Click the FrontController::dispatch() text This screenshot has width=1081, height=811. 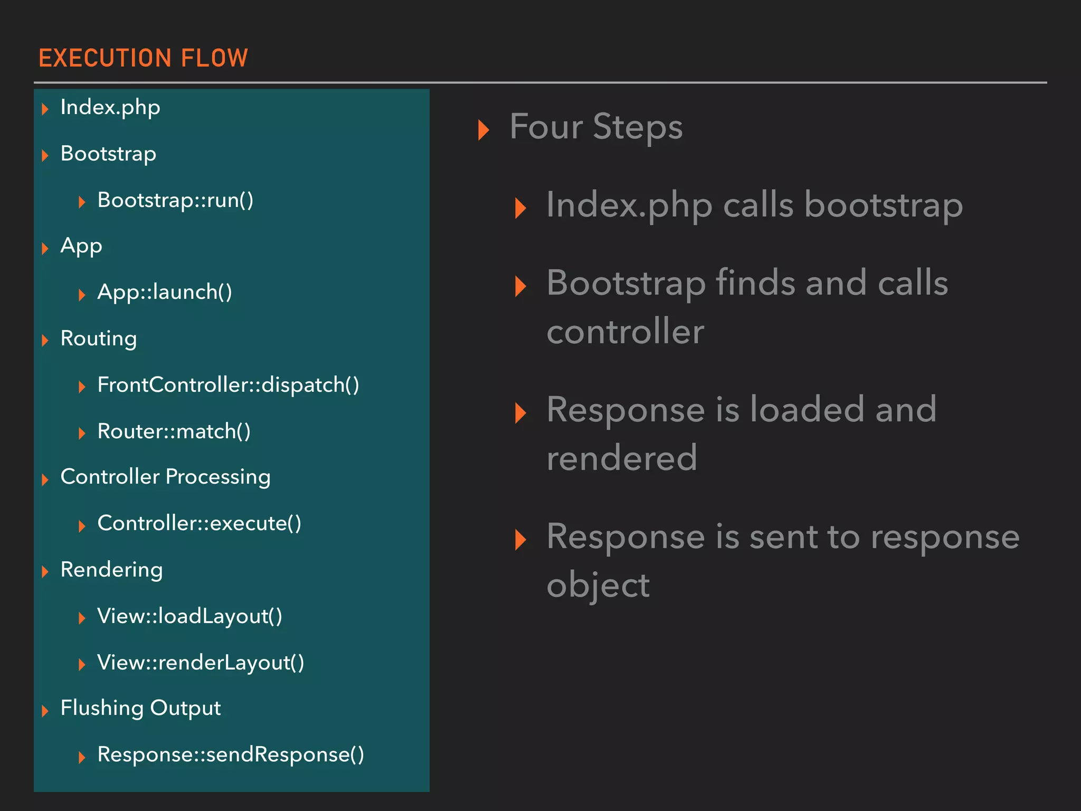coord(228,385)
